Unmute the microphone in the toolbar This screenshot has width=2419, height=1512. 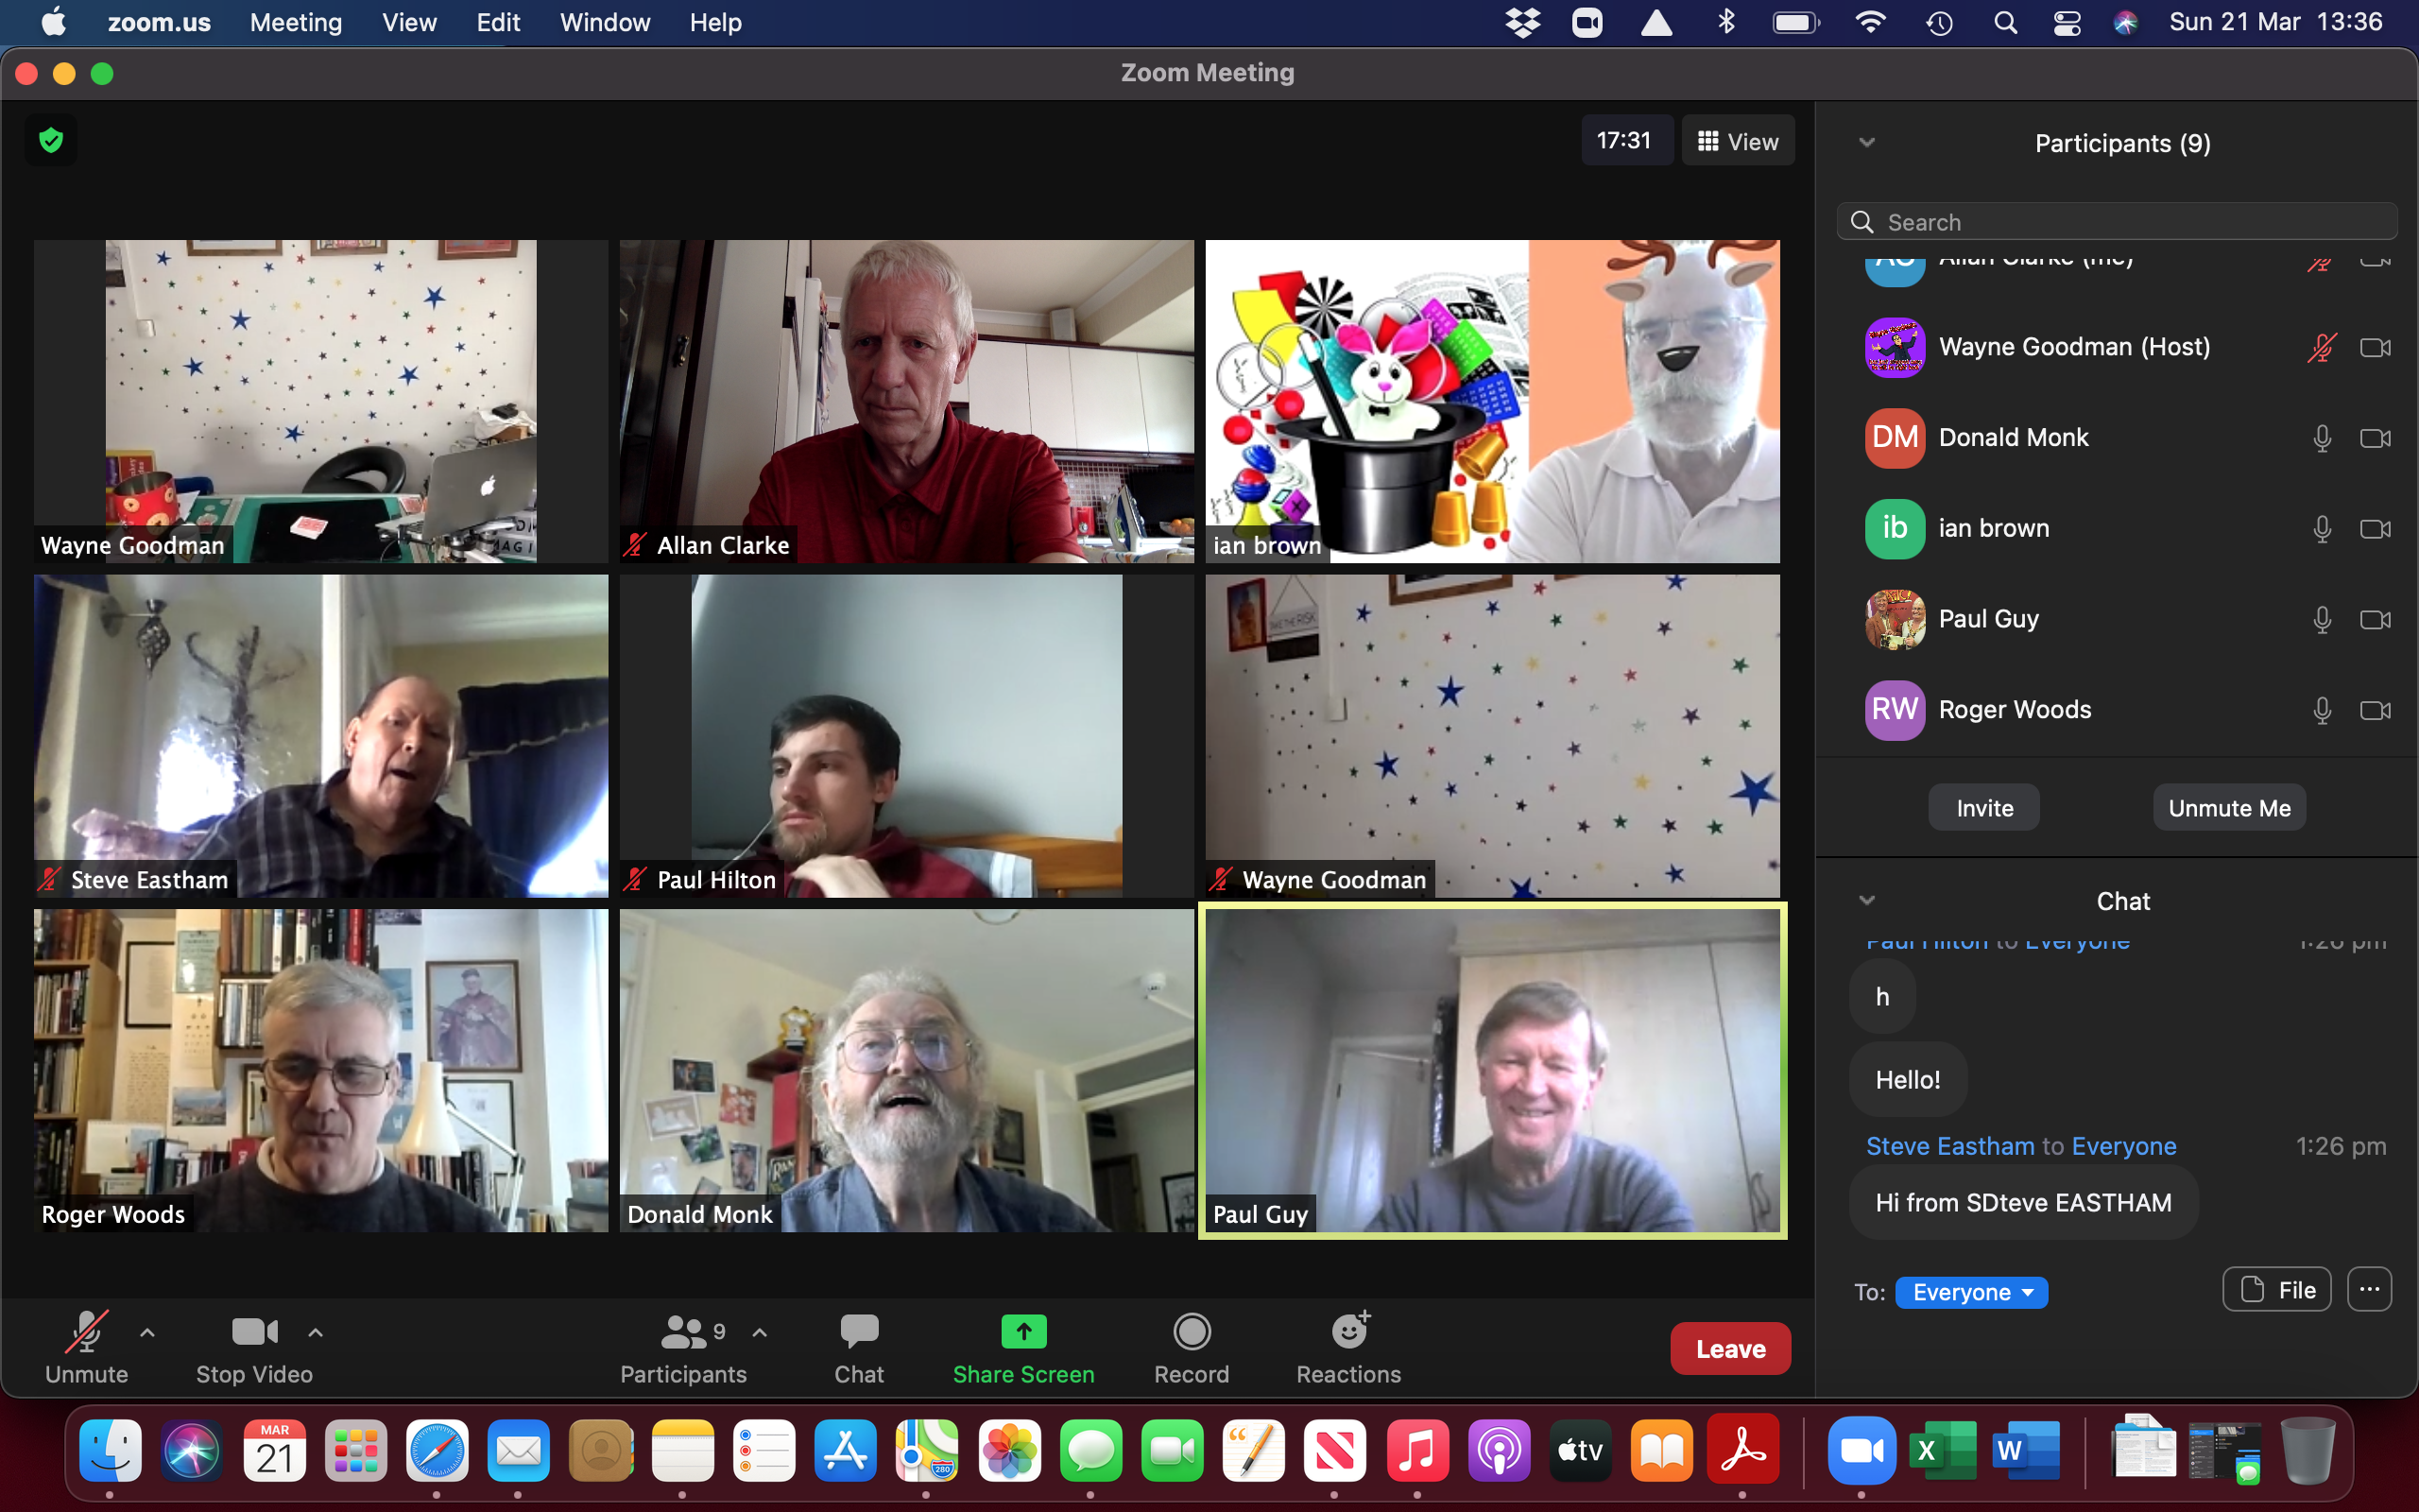[86, 1347]
